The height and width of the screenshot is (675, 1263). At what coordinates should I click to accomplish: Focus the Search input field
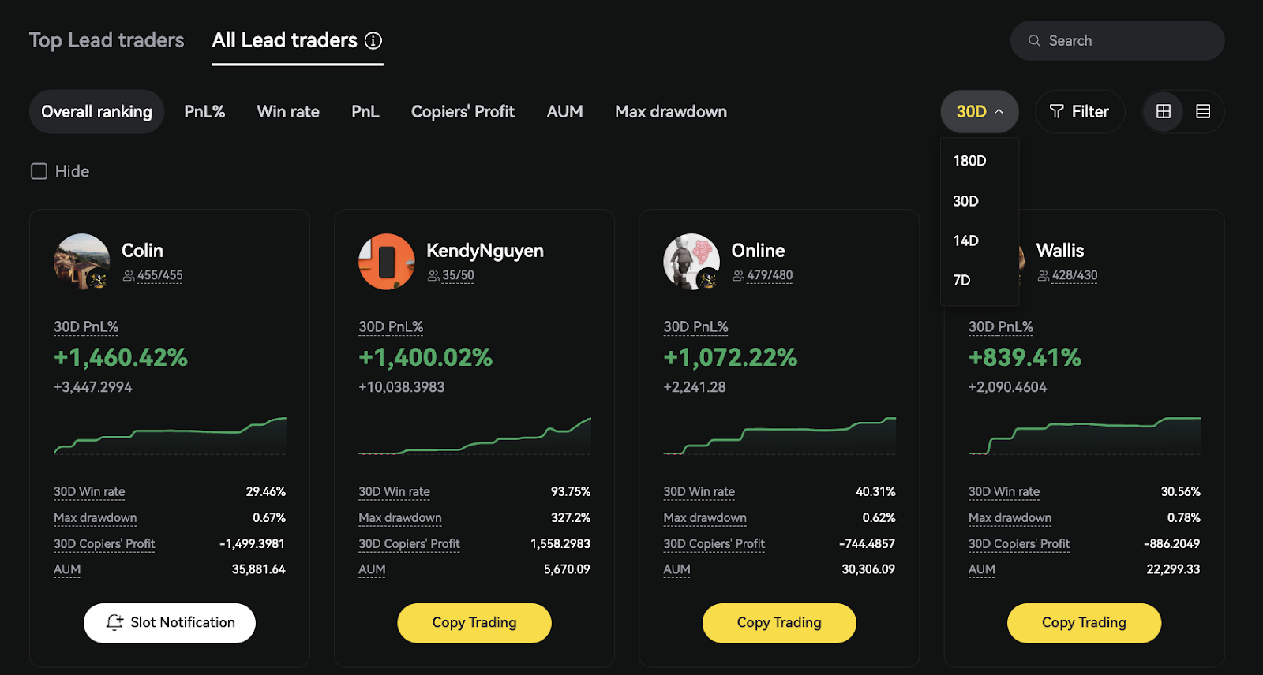(x=1129, y=41)
